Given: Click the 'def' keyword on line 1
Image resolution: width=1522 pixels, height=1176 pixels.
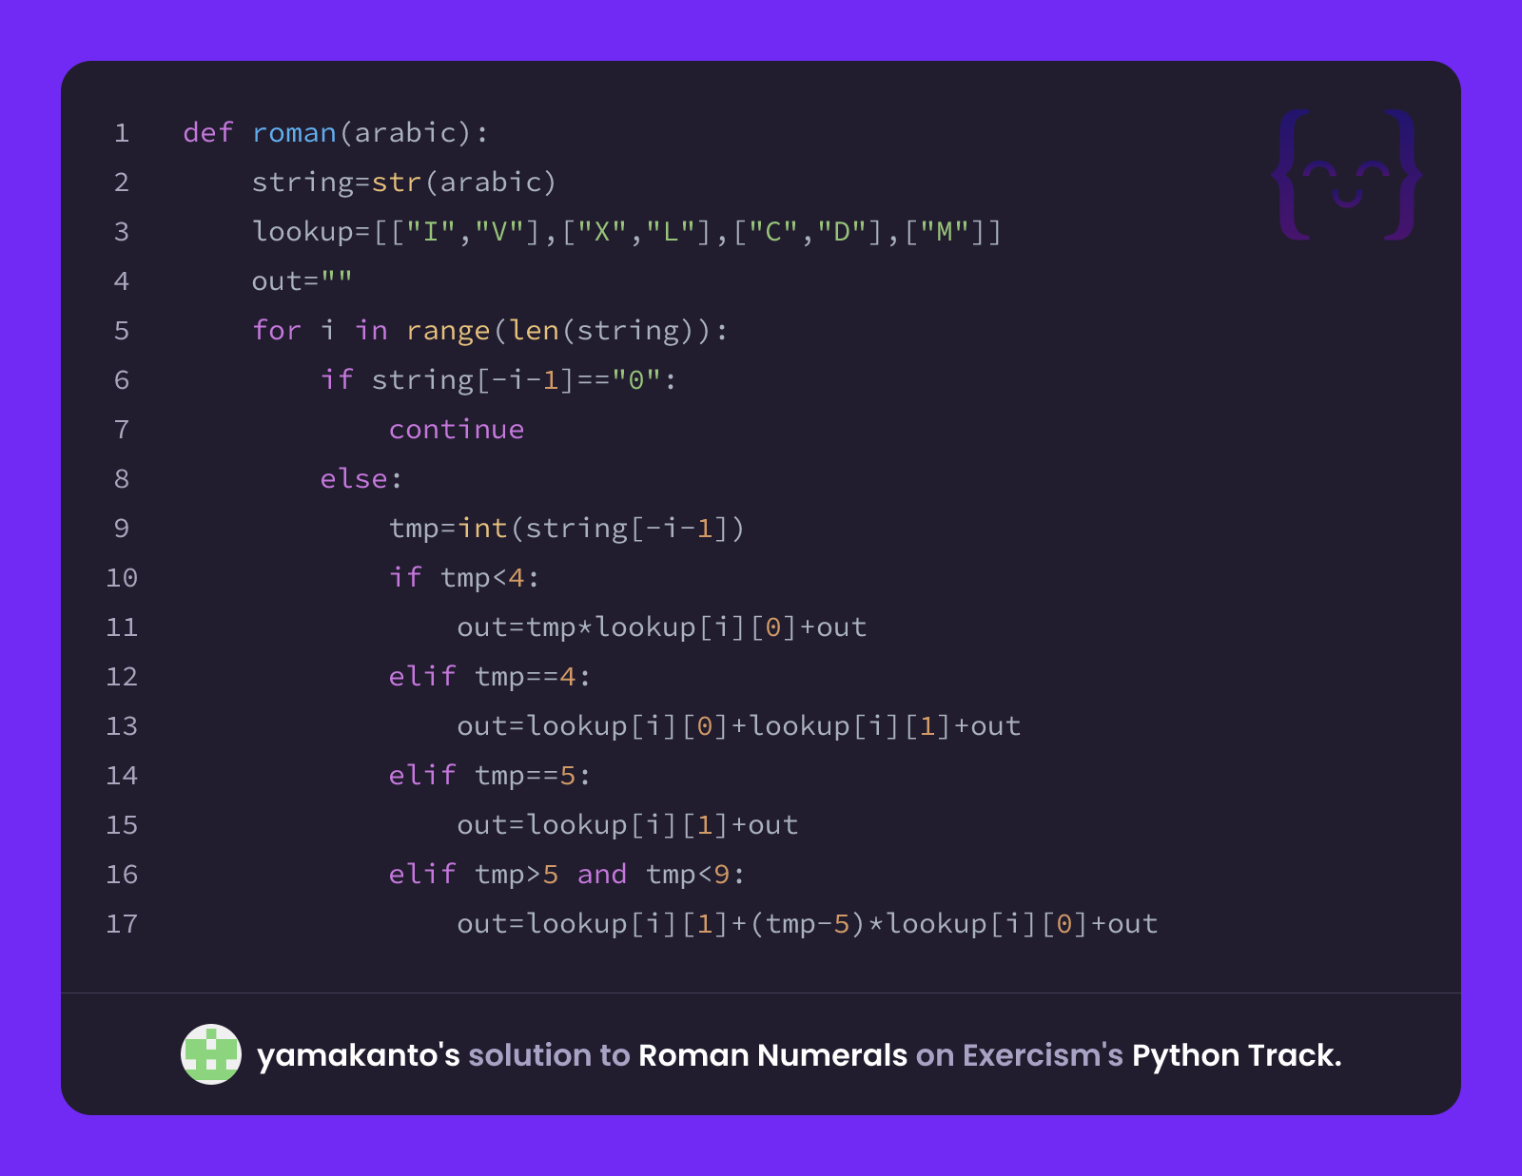Looking at the screenshot, I should (x=208, y=132).
